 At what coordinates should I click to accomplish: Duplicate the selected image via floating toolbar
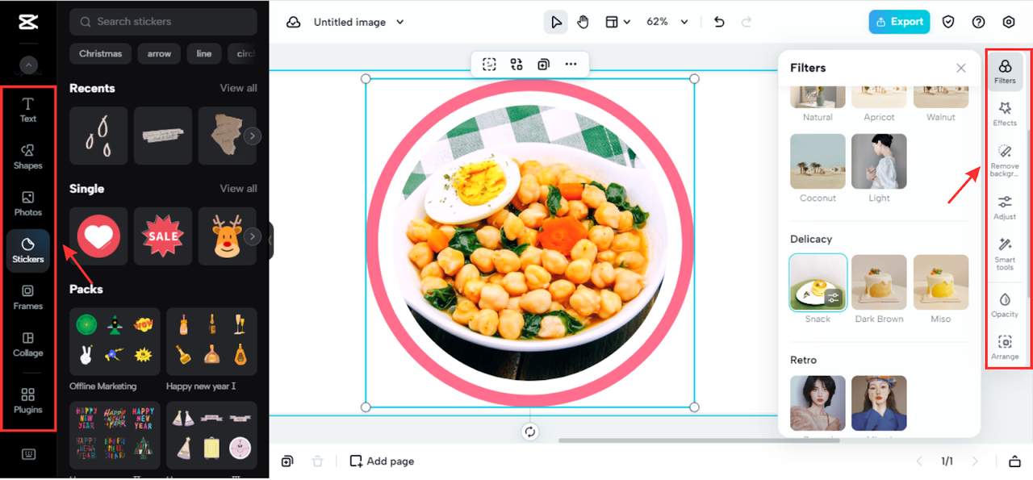click(544, 65)
